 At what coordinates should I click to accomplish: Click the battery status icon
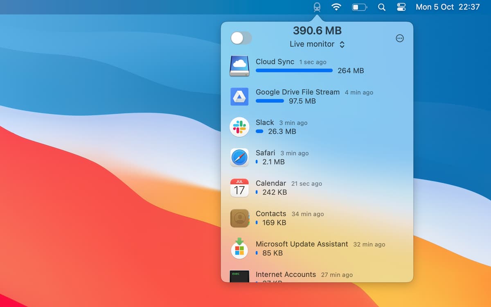click(x=359, y=7)
